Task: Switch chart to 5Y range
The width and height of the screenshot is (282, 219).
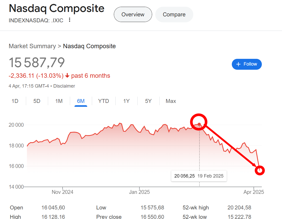Action: tap(149, 101)
